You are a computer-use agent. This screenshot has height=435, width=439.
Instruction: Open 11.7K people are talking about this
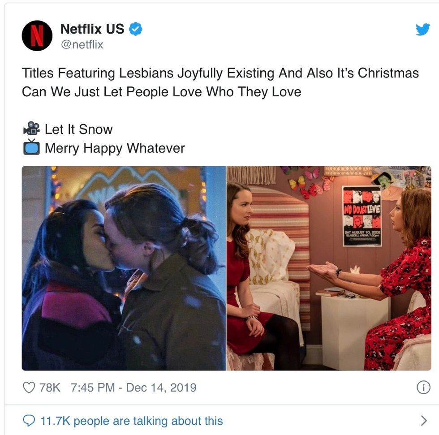pos(132,421)
